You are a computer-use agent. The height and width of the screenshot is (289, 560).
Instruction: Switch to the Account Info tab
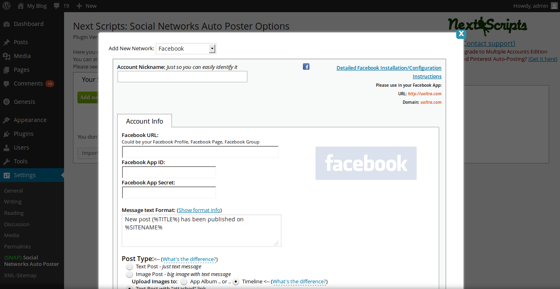click(144, 121)
